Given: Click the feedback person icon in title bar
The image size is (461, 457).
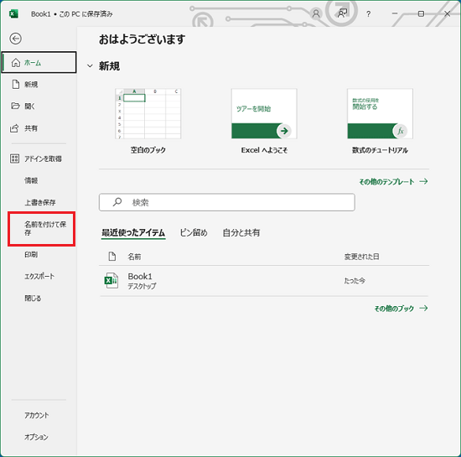Looking at the screenshot, I should click(x=342, y=13).
